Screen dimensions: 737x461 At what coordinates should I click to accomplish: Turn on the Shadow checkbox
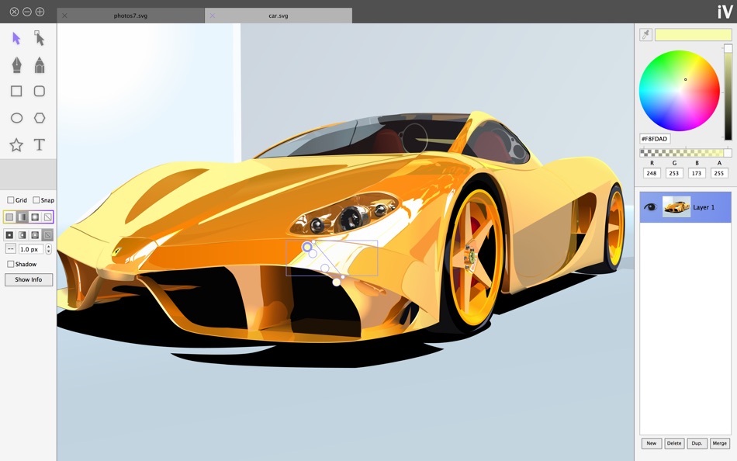pyautogui.click(x=10, y=264)
